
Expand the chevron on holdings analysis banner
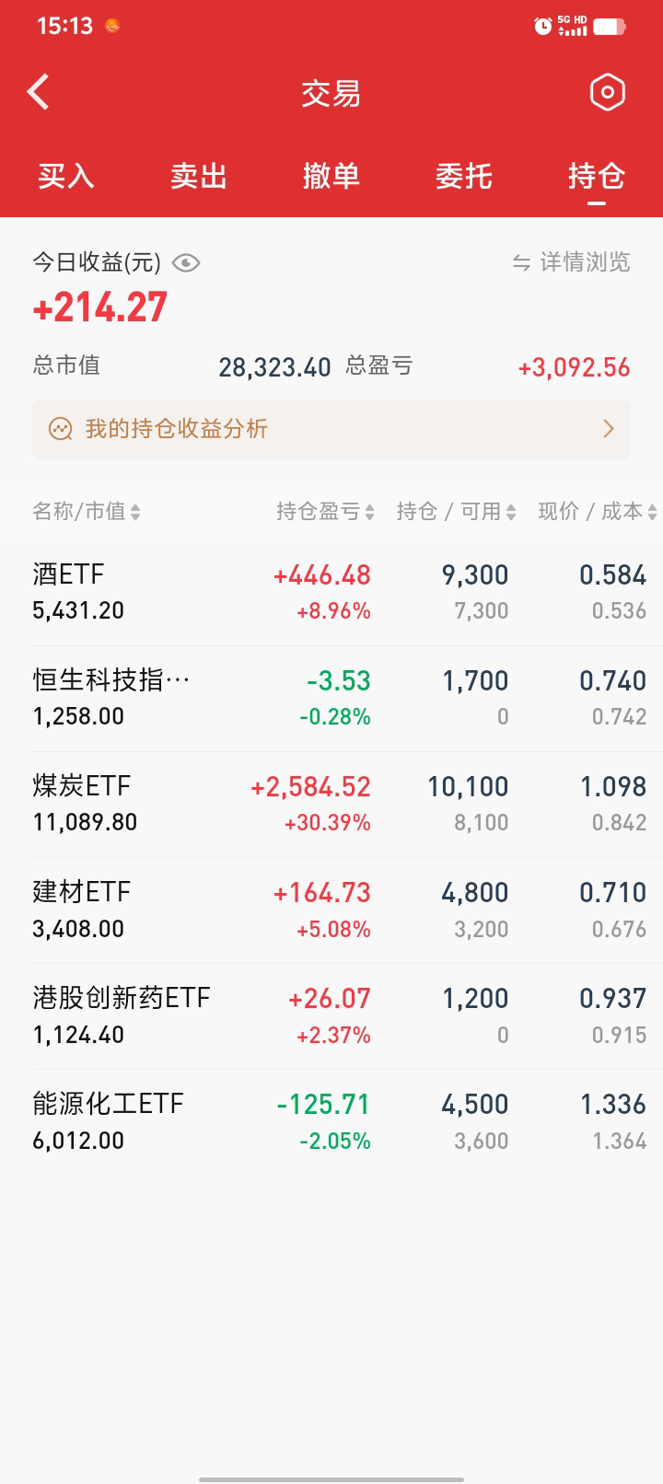pyautogui.click(x=608, y=429)
